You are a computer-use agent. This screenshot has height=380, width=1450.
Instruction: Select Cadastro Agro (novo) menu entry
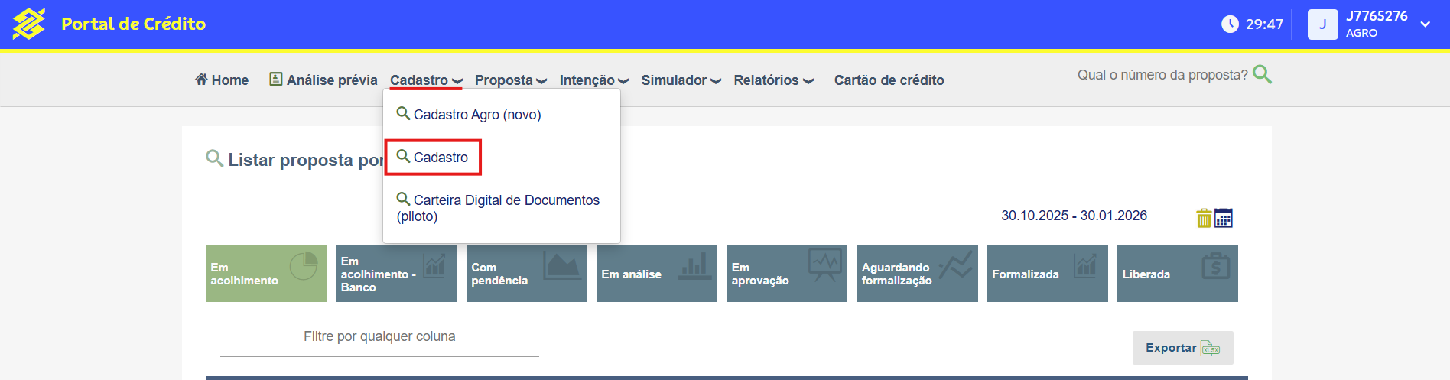[x=476, y=115]
